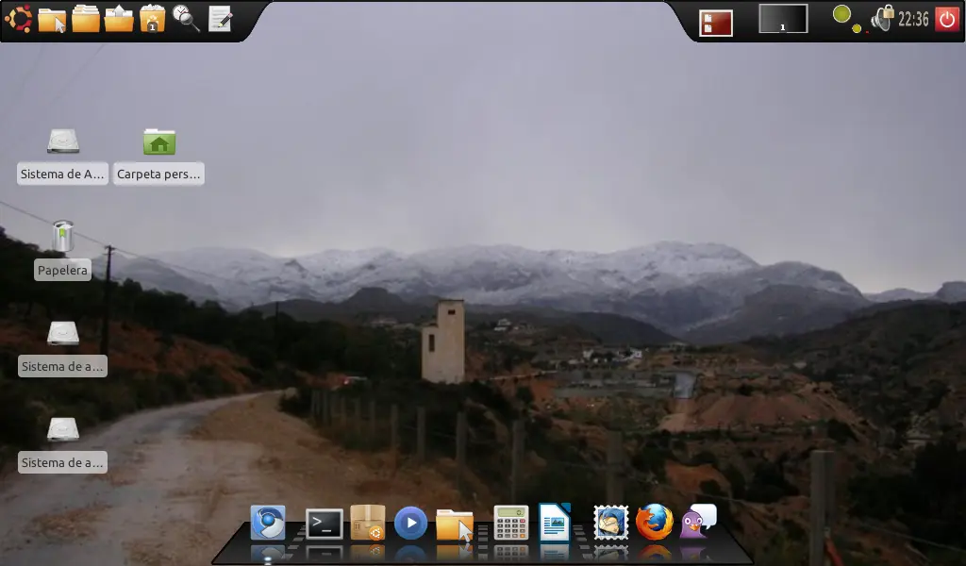The width and height of the screenshot is (966, 566).
Task: Launch Calculator from the dock
Action: coord(510,523)
